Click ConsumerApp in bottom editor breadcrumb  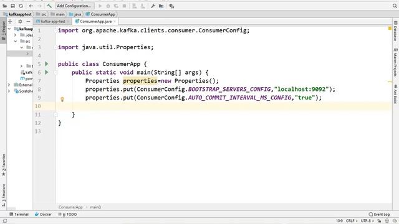pyautogui.click(x=70, y=207)
